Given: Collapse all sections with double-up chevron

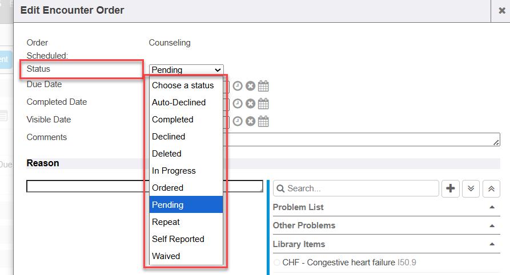Looking at the screenshot, I should click(x=492, y=188).
